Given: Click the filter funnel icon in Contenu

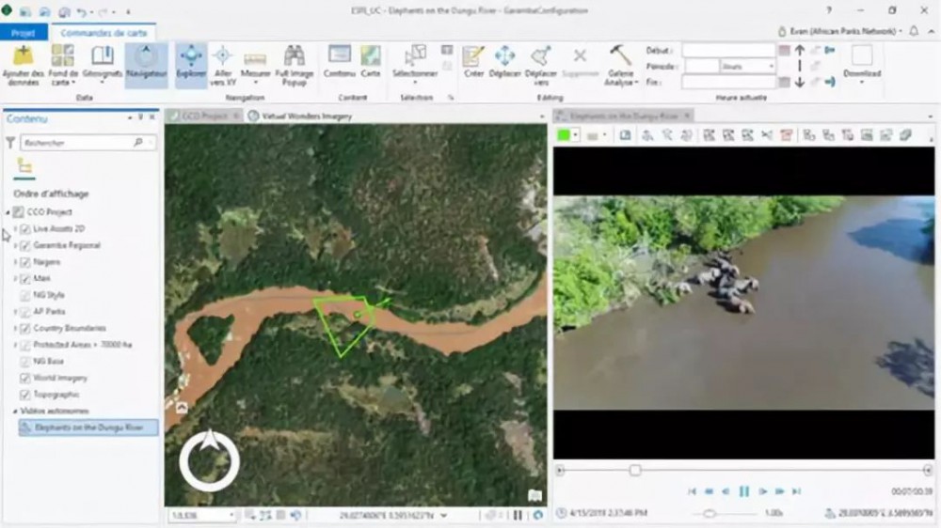Looking at the screenshot, I should 10,143.
